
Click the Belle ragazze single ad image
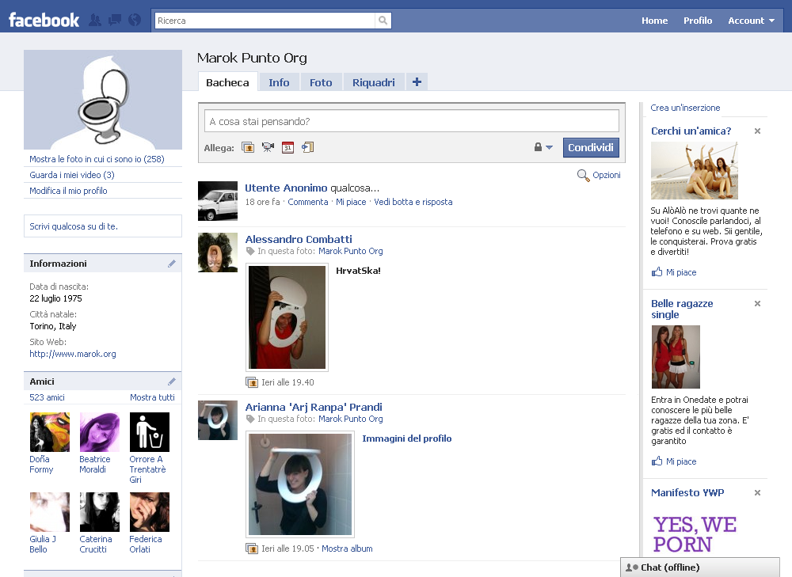[x=676, y=357]
